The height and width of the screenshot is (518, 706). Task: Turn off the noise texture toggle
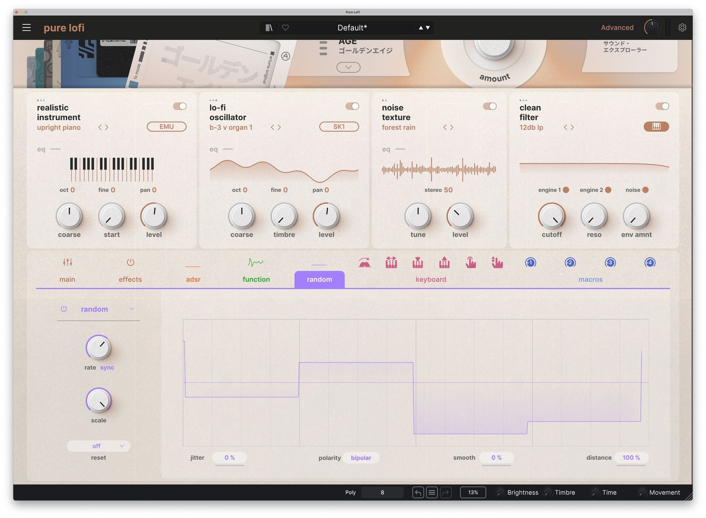coord(490,106)
